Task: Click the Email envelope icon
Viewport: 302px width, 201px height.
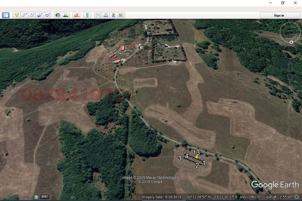Action: [x=98, y=15]
